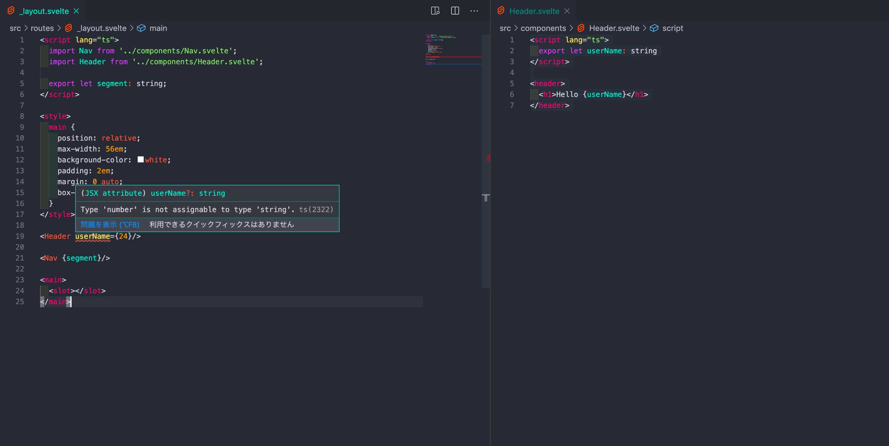This screenshot has height=446, width=889.
Task: Select the _layout.svelte editor tab
Action: point(44,11)
